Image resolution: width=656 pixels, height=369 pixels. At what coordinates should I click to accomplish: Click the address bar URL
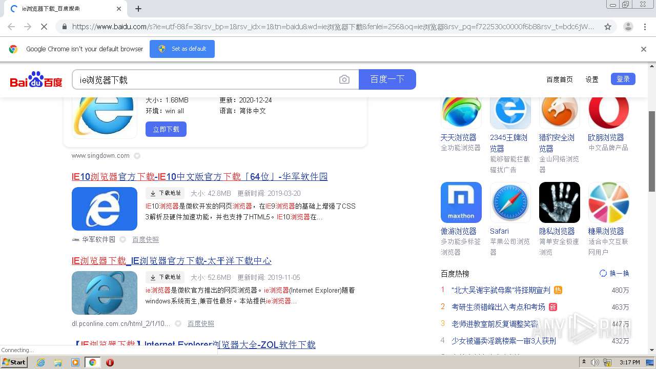[x=333, y=27]
